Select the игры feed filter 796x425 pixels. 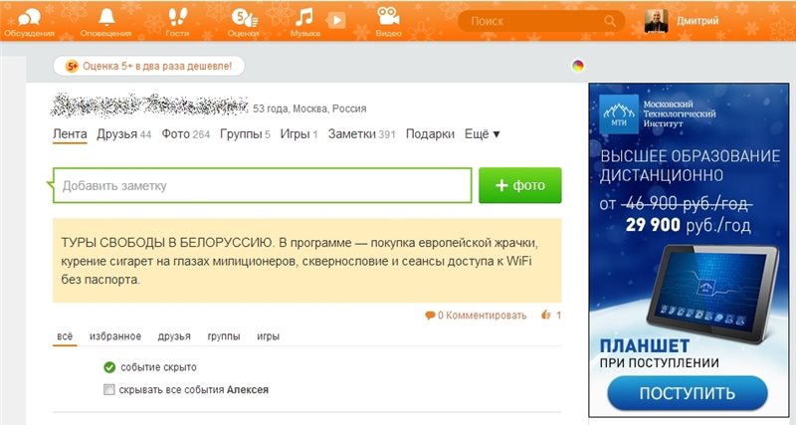(268, 336)
